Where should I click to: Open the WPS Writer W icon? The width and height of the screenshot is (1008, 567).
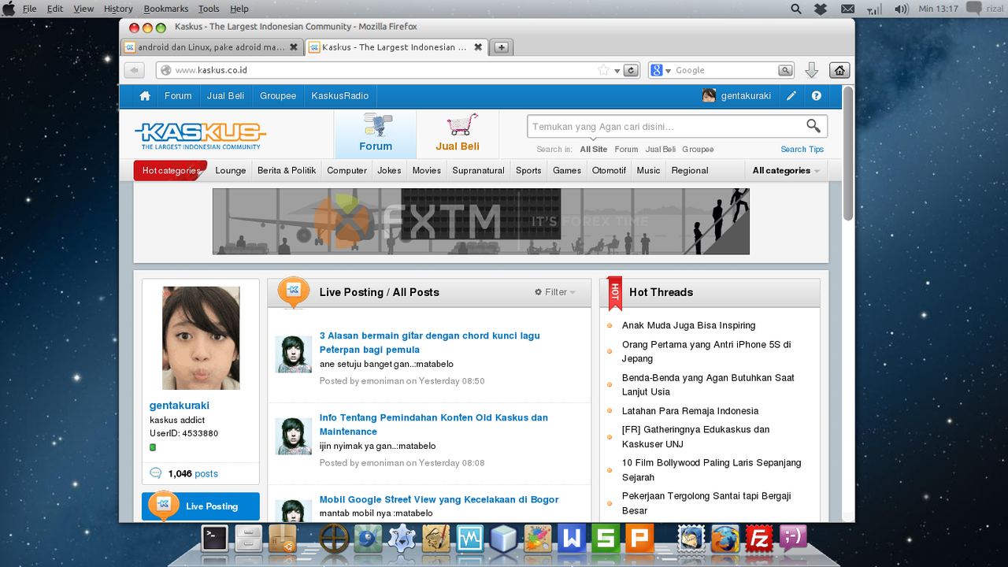click(573, 539)
